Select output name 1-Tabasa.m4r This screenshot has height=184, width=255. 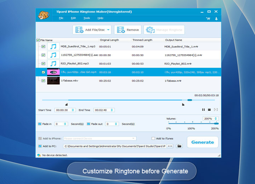(173, 81)
